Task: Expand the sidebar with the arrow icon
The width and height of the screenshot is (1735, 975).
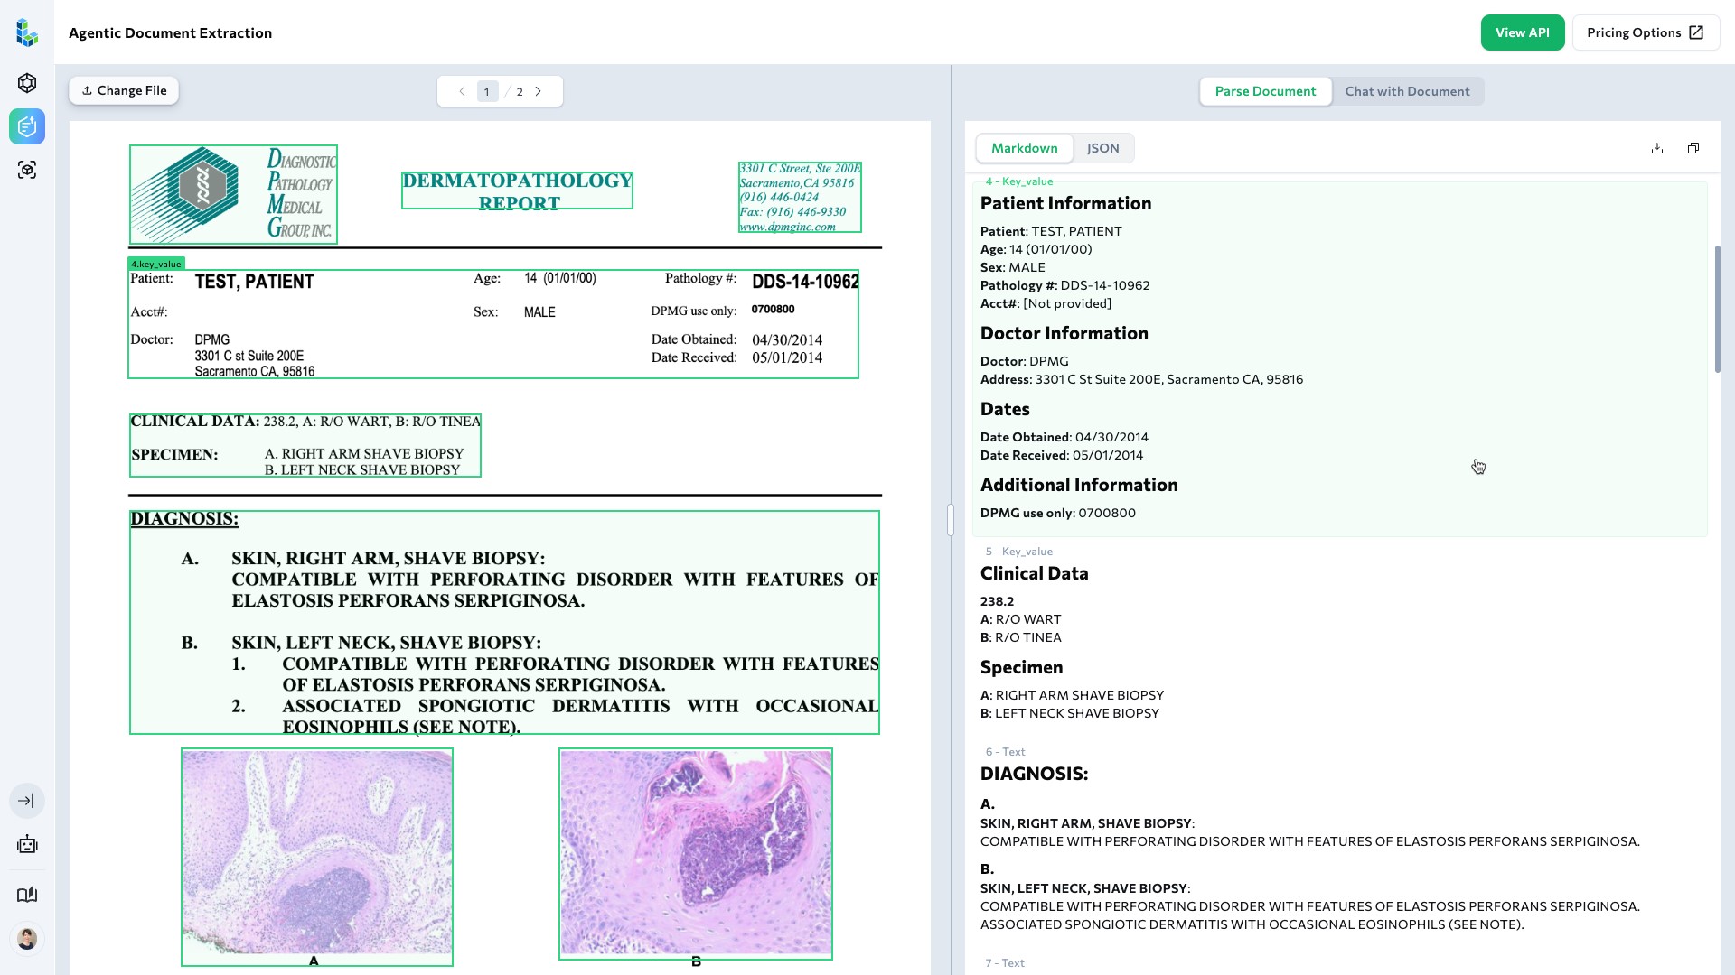Action: pyautogui.click(x=27, y=801)
